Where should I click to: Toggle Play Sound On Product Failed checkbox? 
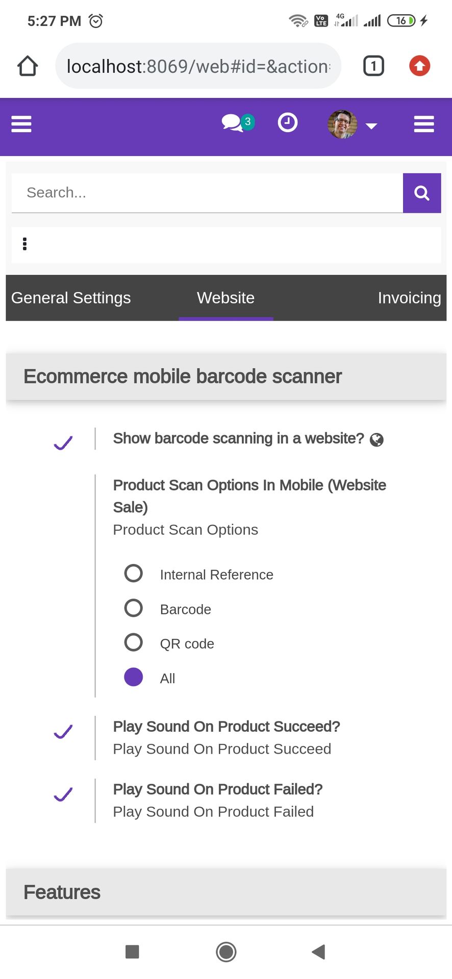63,794
